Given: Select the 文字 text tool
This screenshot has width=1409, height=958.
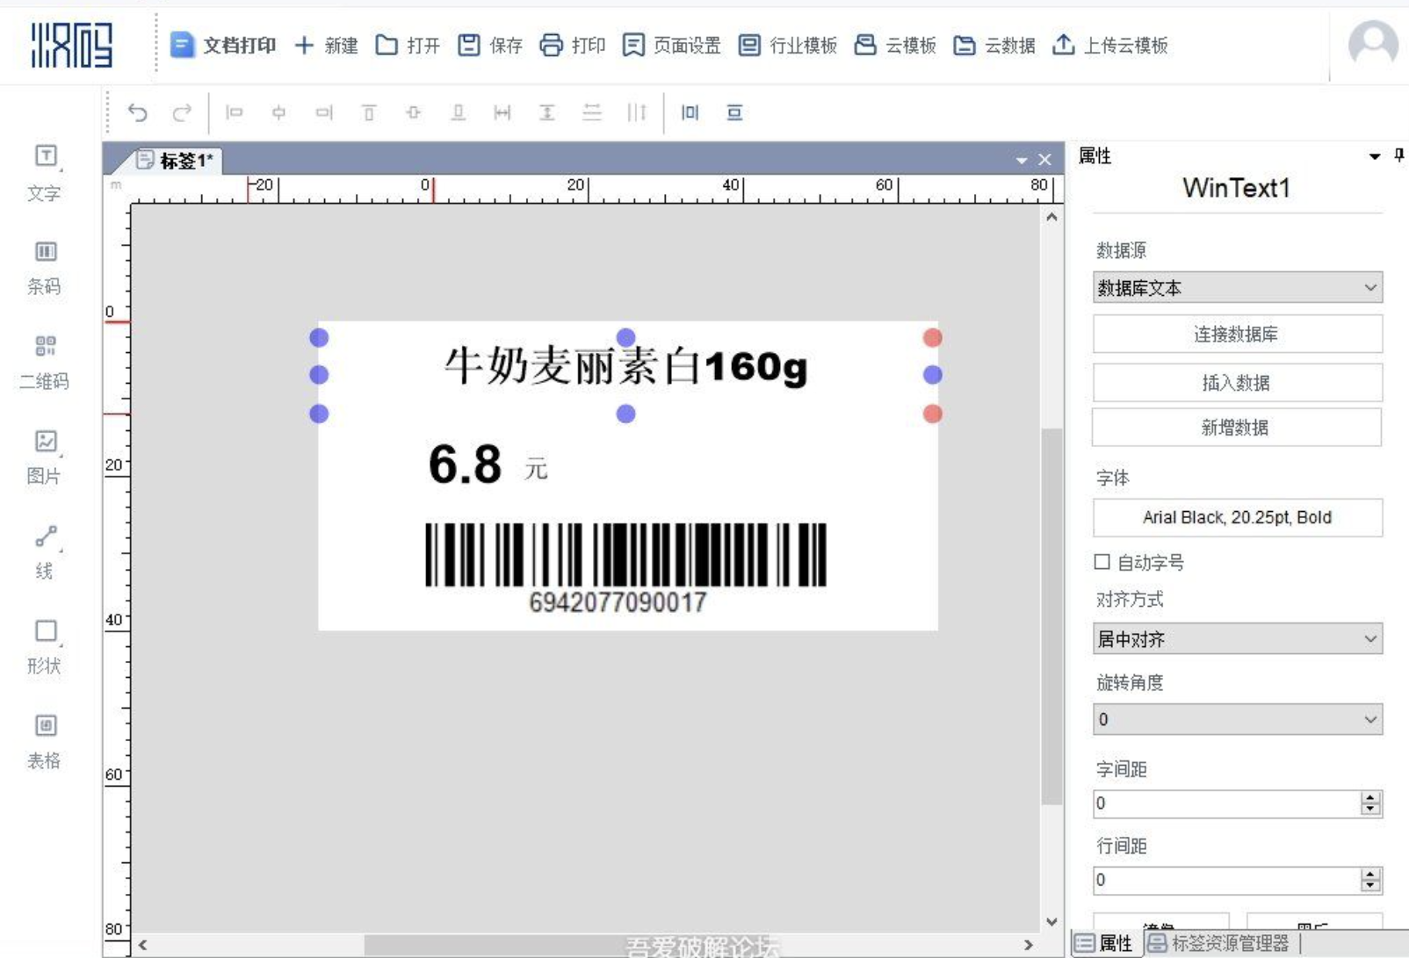Looking at the screenshot, I should click(x=45, y=171).
